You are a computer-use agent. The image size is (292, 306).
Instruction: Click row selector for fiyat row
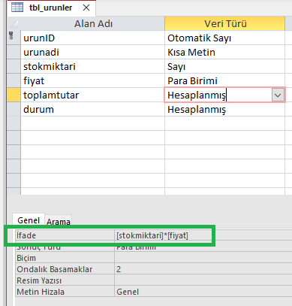point(14,81)
